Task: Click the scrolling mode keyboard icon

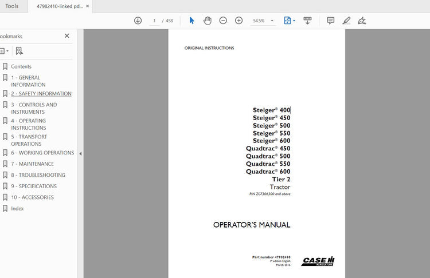Action: 307,21
